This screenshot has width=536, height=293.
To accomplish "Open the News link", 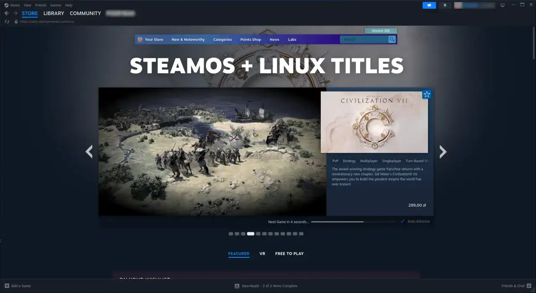I will pyautogui.click(x=274, y=39).
